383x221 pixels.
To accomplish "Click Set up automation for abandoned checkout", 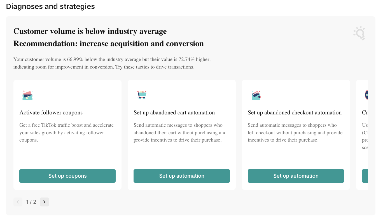I will click(x=296, y=176).
